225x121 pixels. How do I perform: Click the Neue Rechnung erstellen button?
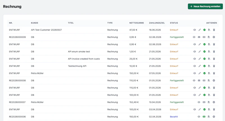click(x=205, y=6)
